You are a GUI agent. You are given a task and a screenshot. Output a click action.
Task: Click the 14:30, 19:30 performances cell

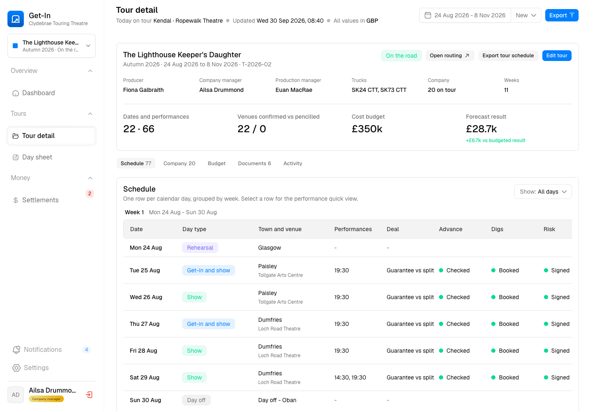(350, 377)
